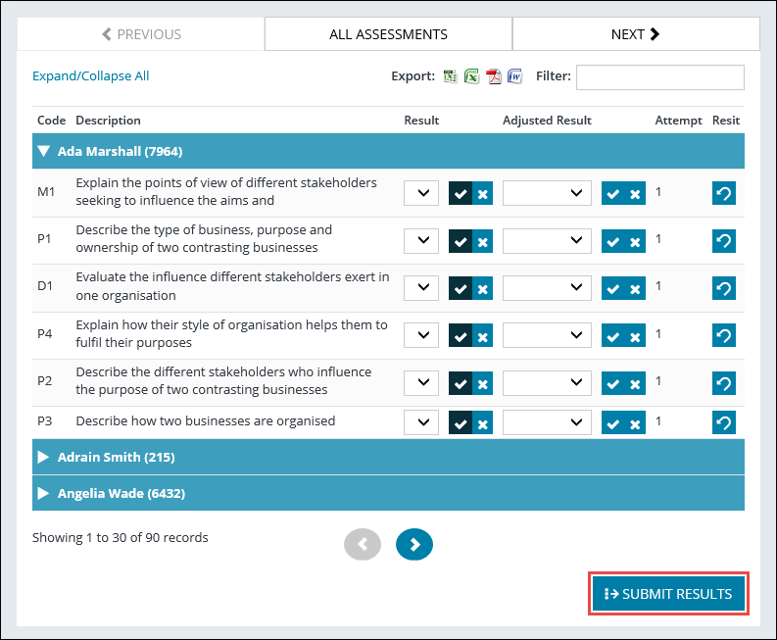Screen dimensions: 777x640
Task: Export records to Word document
Action: [515, 76]
